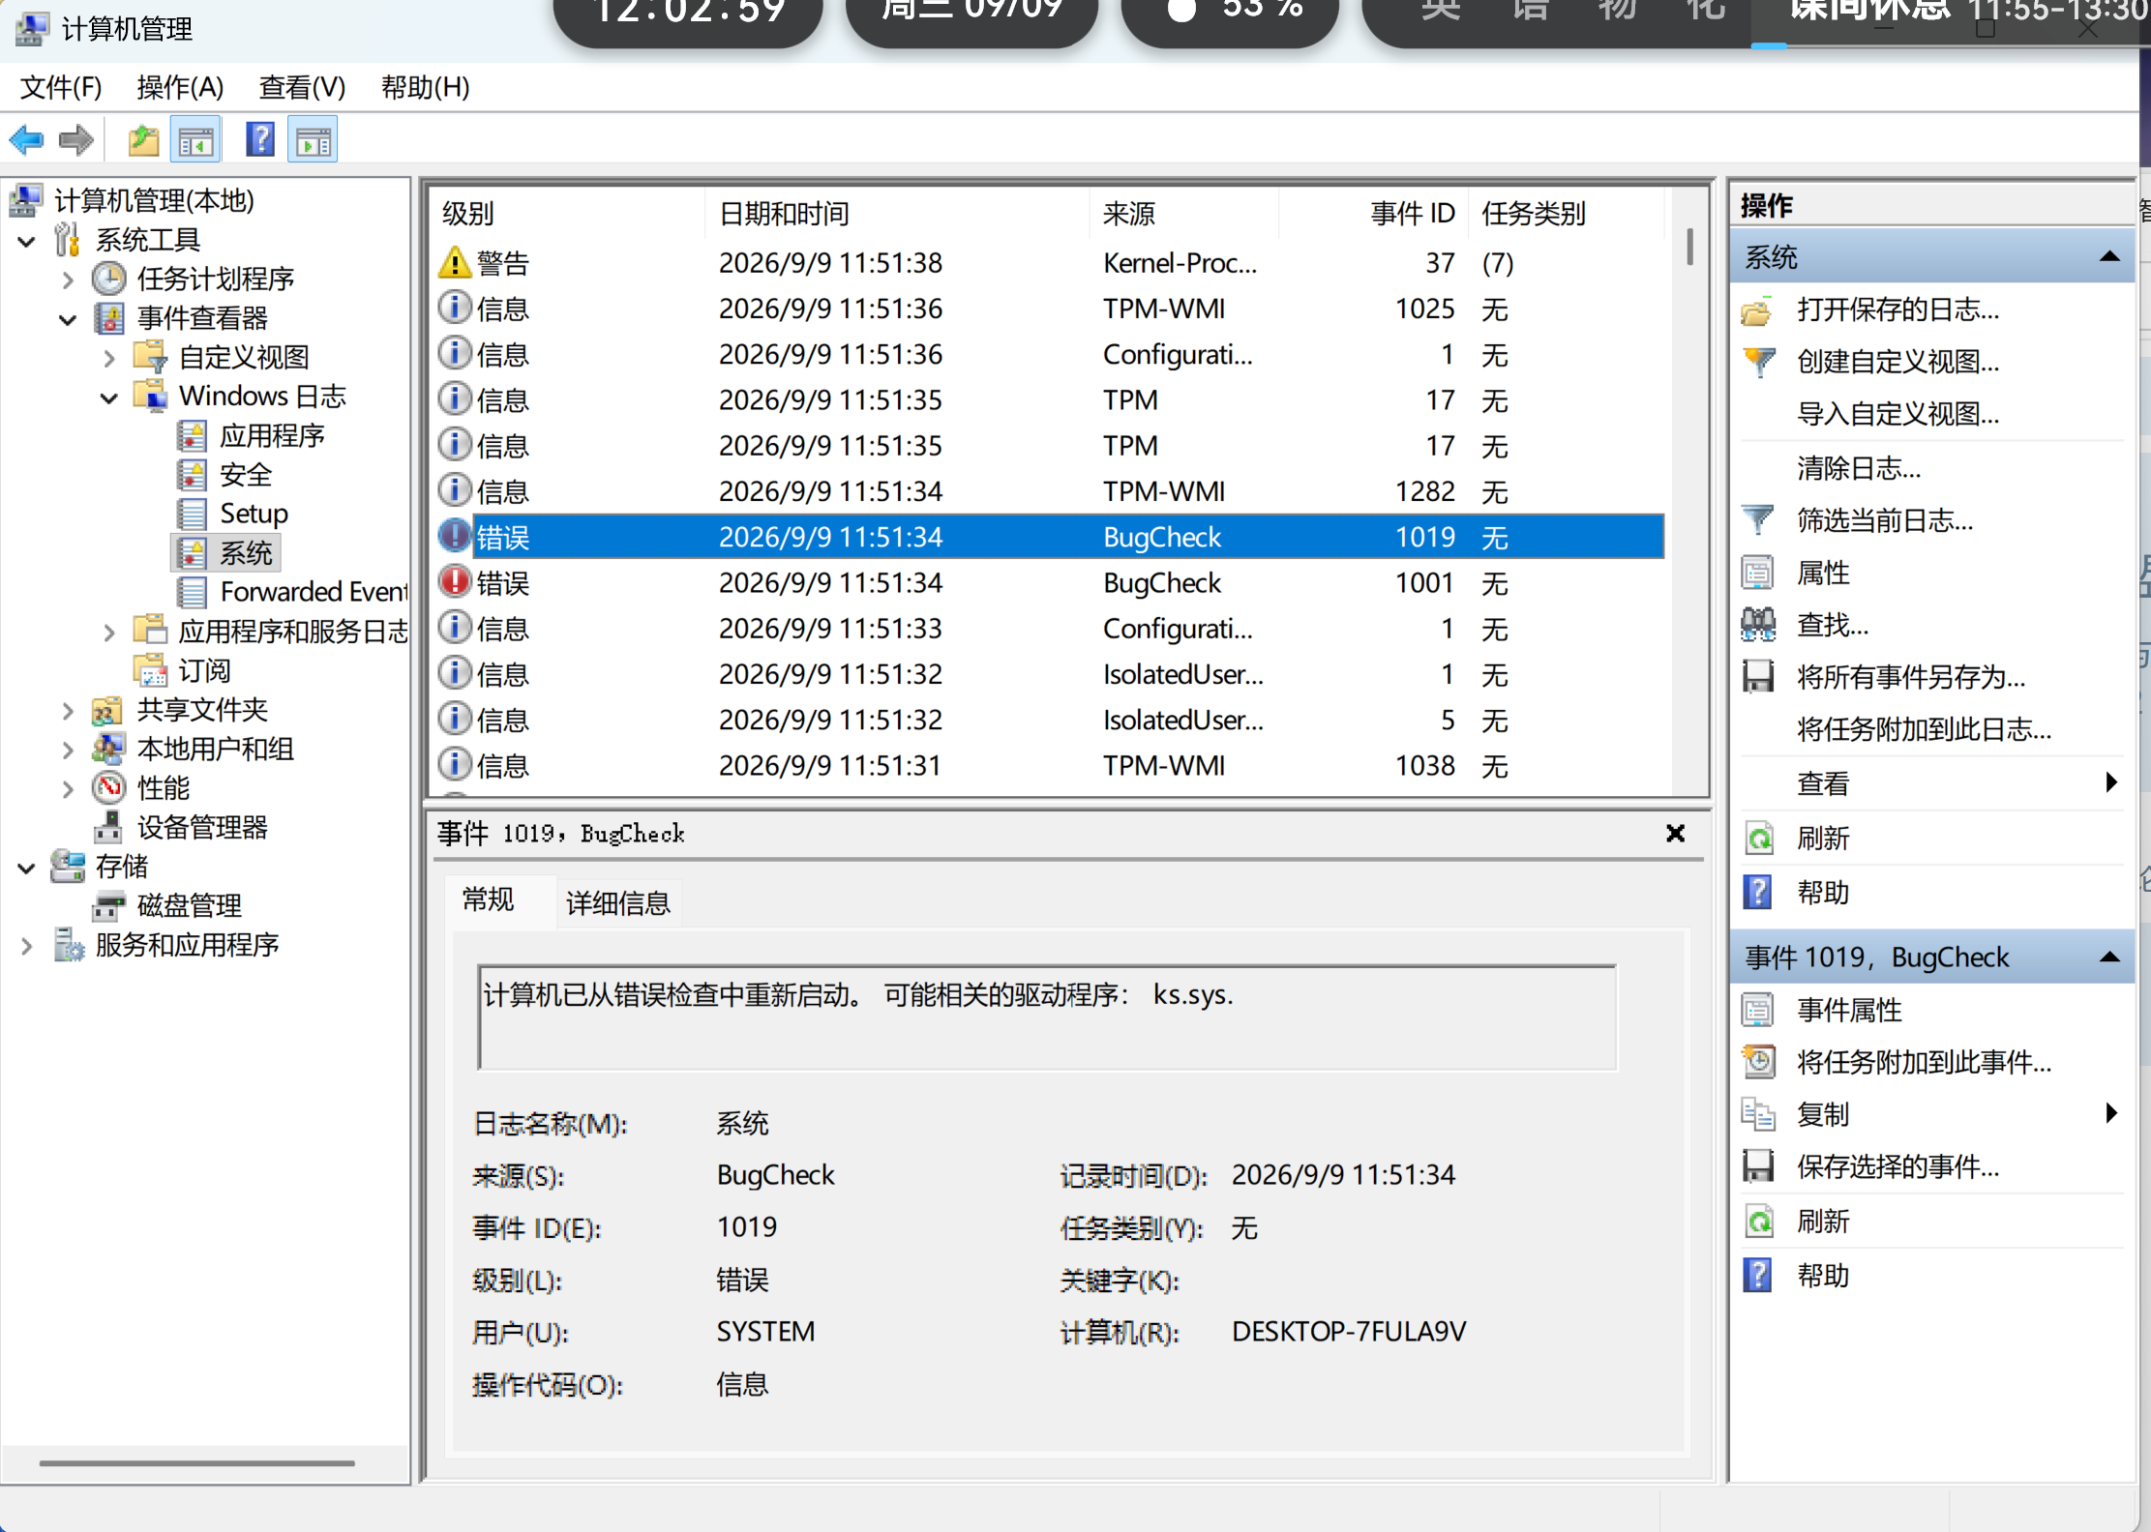This screenshot has width=2151, height=1532.
Task: Expand the 任务计划程序 tree node
Action: click(x=67, y=280)
